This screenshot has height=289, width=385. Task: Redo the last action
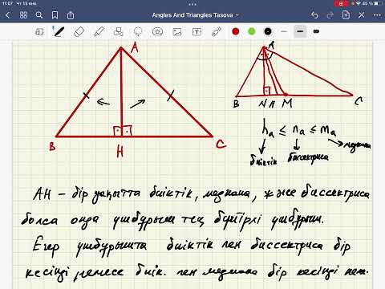tap(330, 15)
